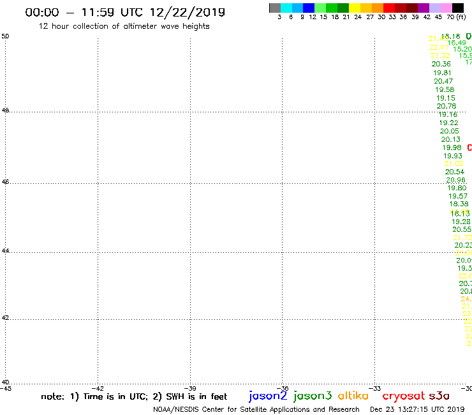Click the timestamp 'Dec 23 13:27:15 UTC 2019'
The height and width of the screenshot is (415, 472).
[417, 409]
